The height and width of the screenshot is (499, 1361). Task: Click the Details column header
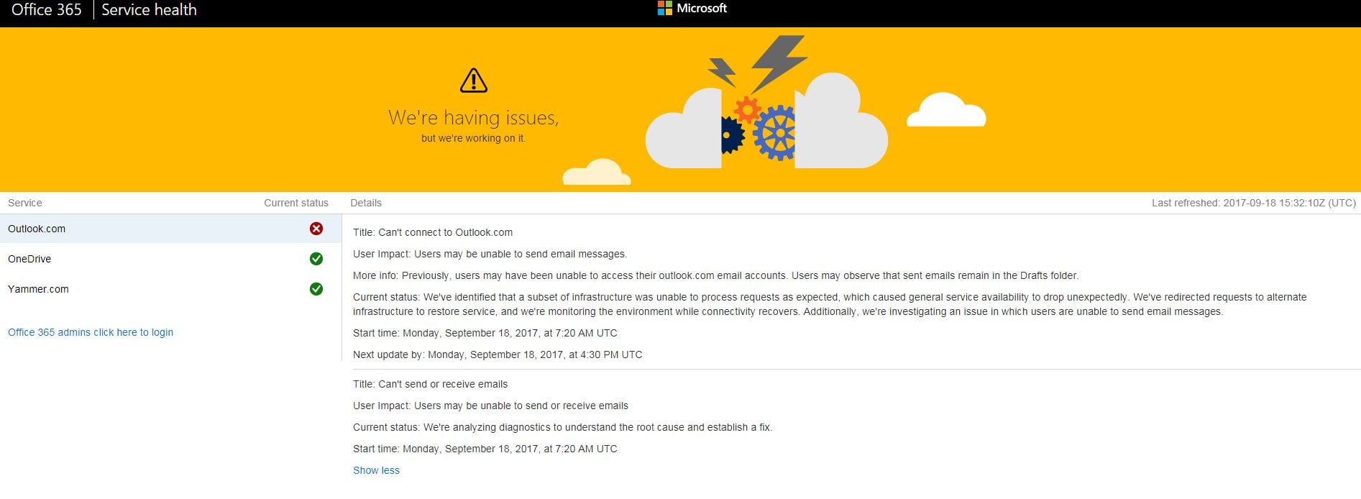tap(366, 203)
